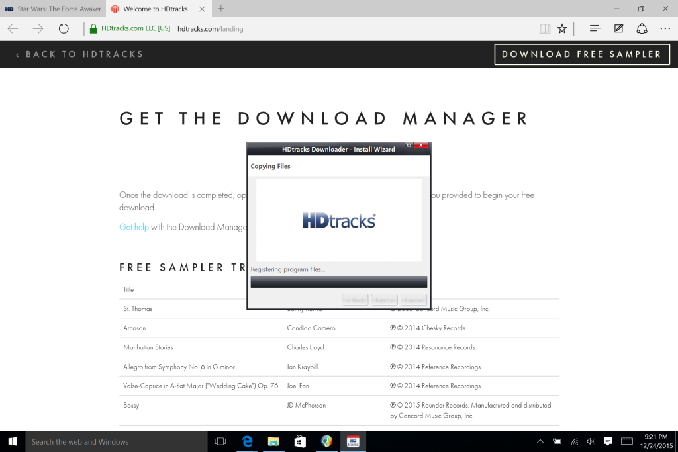Open the Share icon in Edge toolbar
Image resolution: width=678 pixels, height=452 pixels.
(642, 28)
